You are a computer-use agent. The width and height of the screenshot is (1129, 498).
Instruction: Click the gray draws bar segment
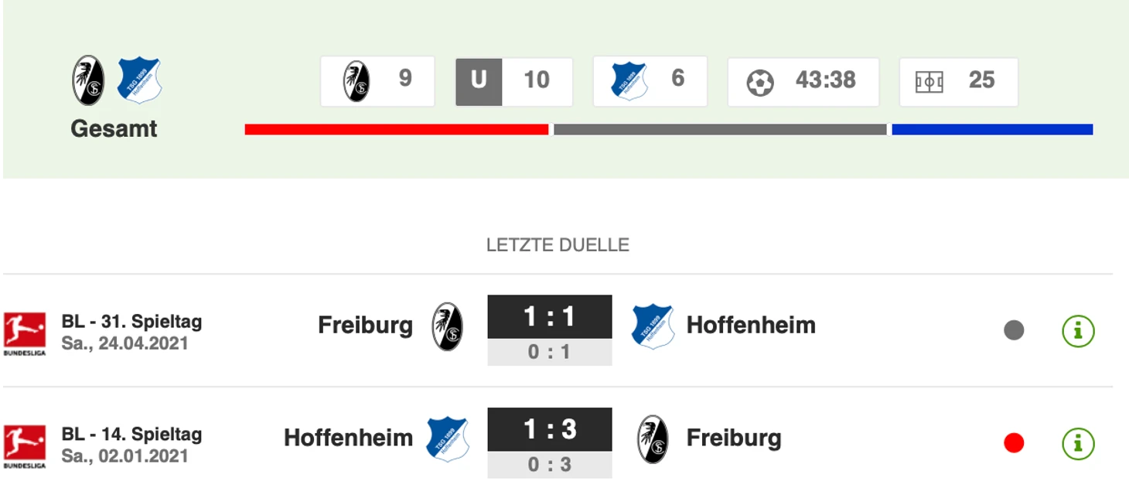(720, 130)
